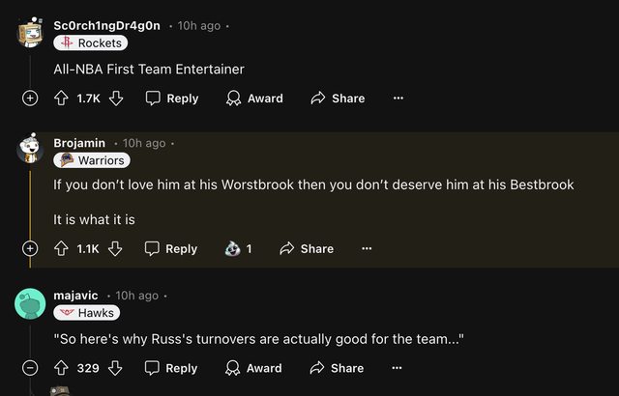Expand Brojamin's comment replies
Viewport: 619px width, 396px height.
30,248
